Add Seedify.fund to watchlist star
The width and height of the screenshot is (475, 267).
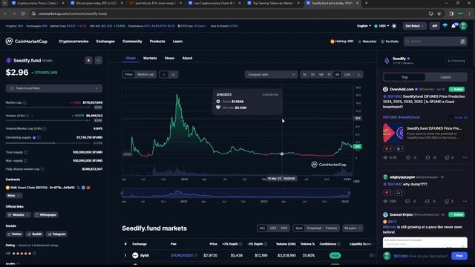[x=88, y=61]
